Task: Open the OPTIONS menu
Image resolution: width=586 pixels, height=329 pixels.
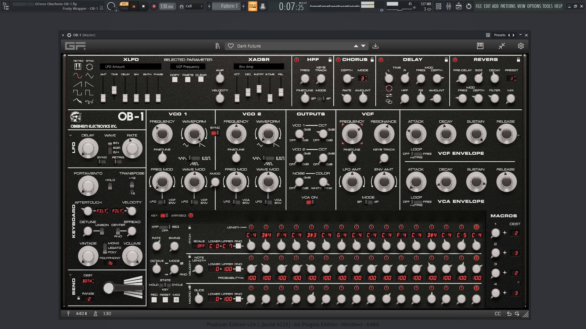Action: [534, 6]
